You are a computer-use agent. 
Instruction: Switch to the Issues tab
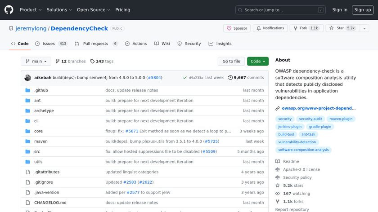[x=51, y=44]
